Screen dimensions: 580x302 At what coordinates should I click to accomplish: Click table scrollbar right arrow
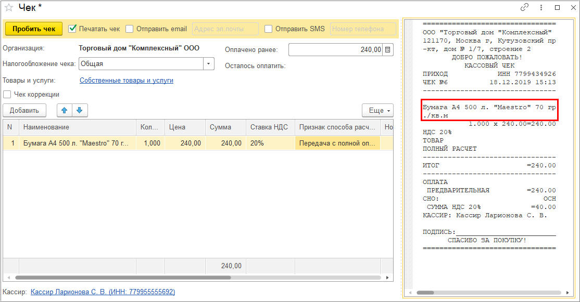pos(387,277)
